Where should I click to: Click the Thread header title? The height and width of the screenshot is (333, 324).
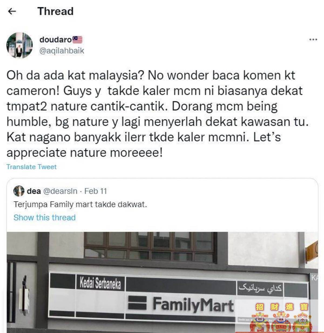coord(55,11)
